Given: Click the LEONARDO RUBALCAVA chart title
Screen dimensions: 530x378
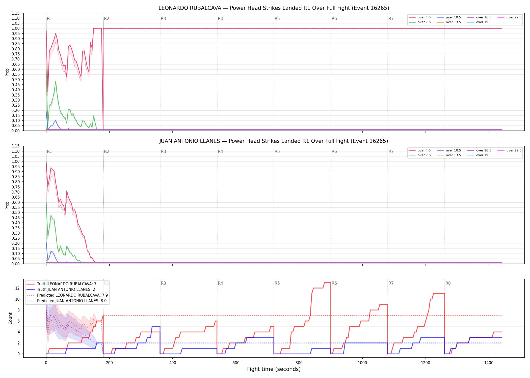Looking at the screenshot, I should click(x=274, y=8).
